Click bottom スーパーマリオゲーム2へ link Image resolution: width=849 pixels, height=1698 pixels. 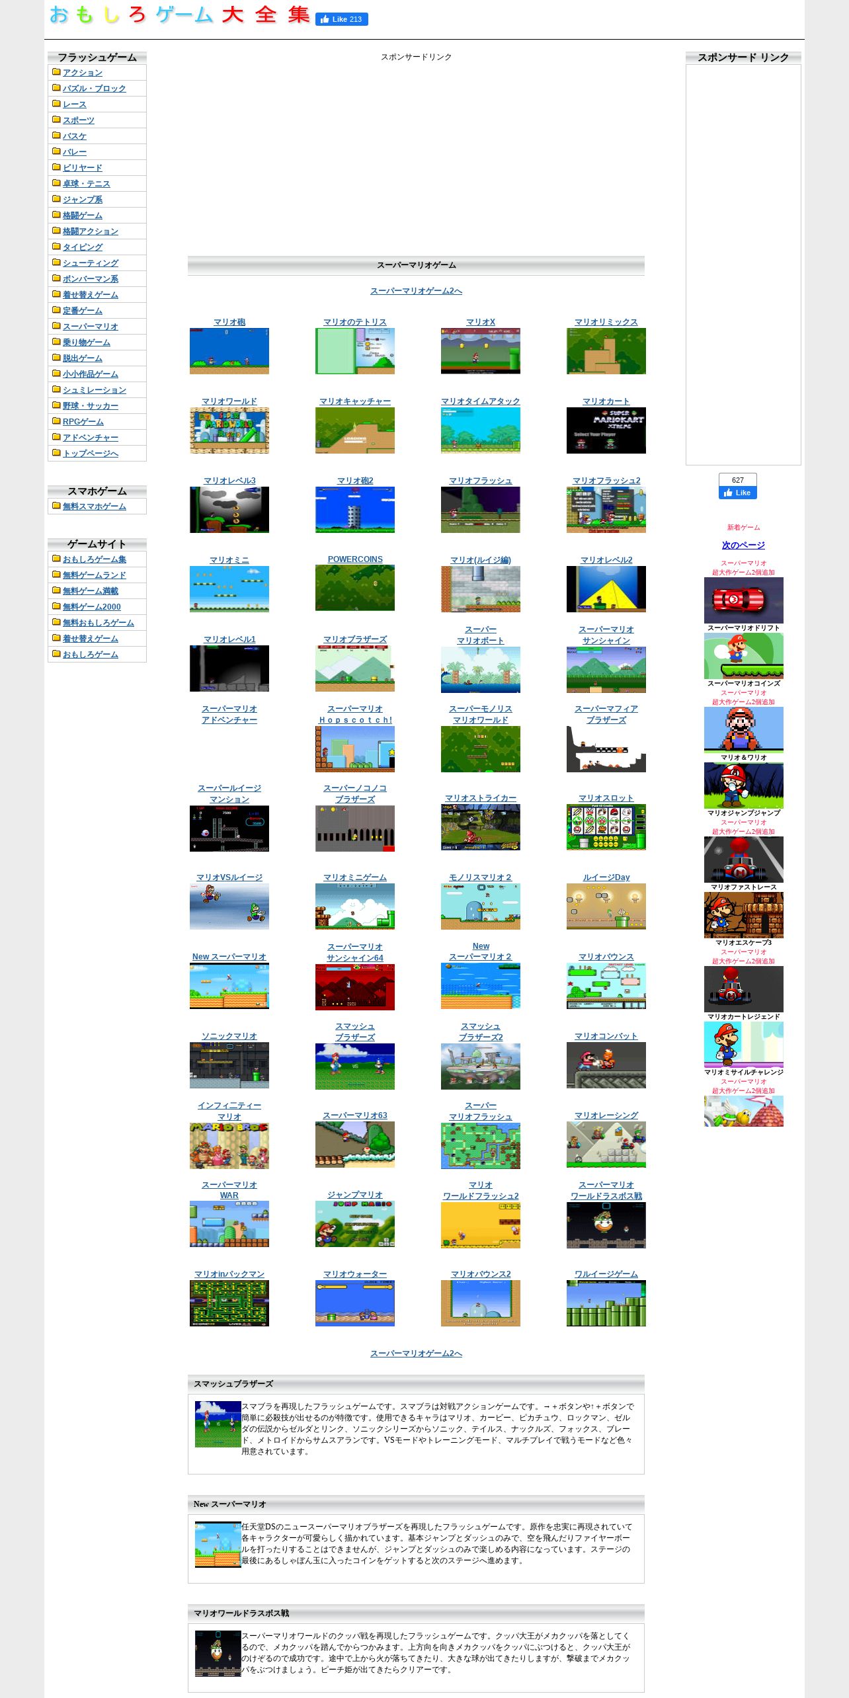tap(416, 1354)
